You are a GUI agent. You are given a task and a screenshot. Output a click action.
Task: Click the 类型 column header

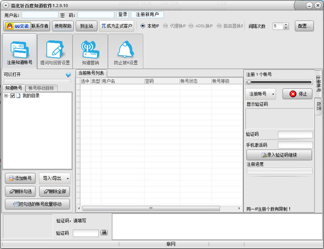click(x=96, y=81)
